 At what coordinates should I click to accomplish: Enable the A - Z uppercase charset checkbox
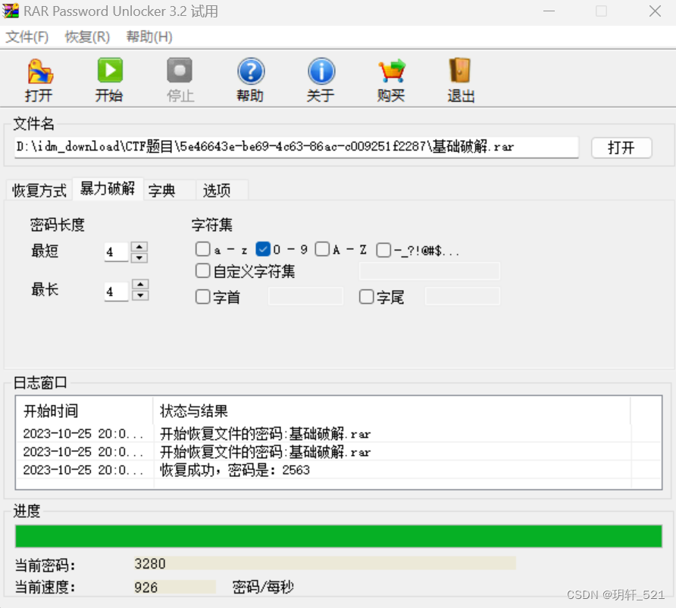[322, 249]
